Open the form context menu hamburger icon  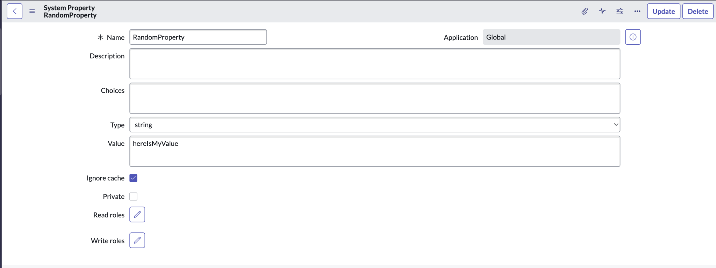[32, 11]
